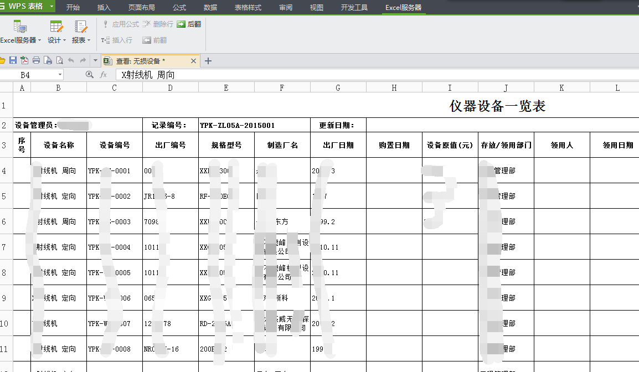Click the 领用人 header cell
Image resolution: width=639 pixels, height=372 pixels.
click(562, 145)
